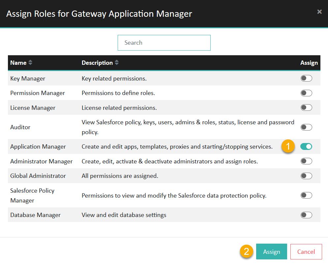
Task: Click 'Permissions to define roles.' description
Action: click(118, 93)
